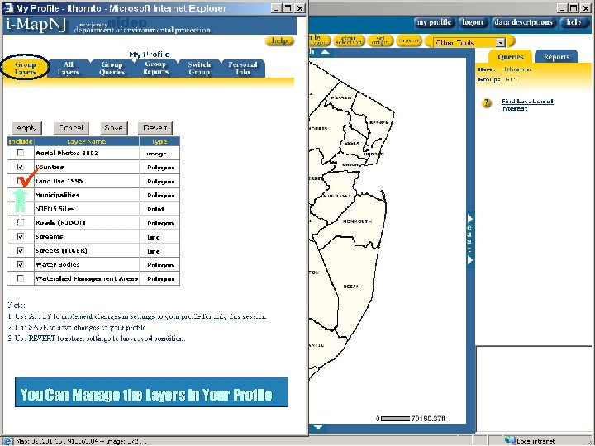Open the Group Queries tab

click(x=112, y=69)
